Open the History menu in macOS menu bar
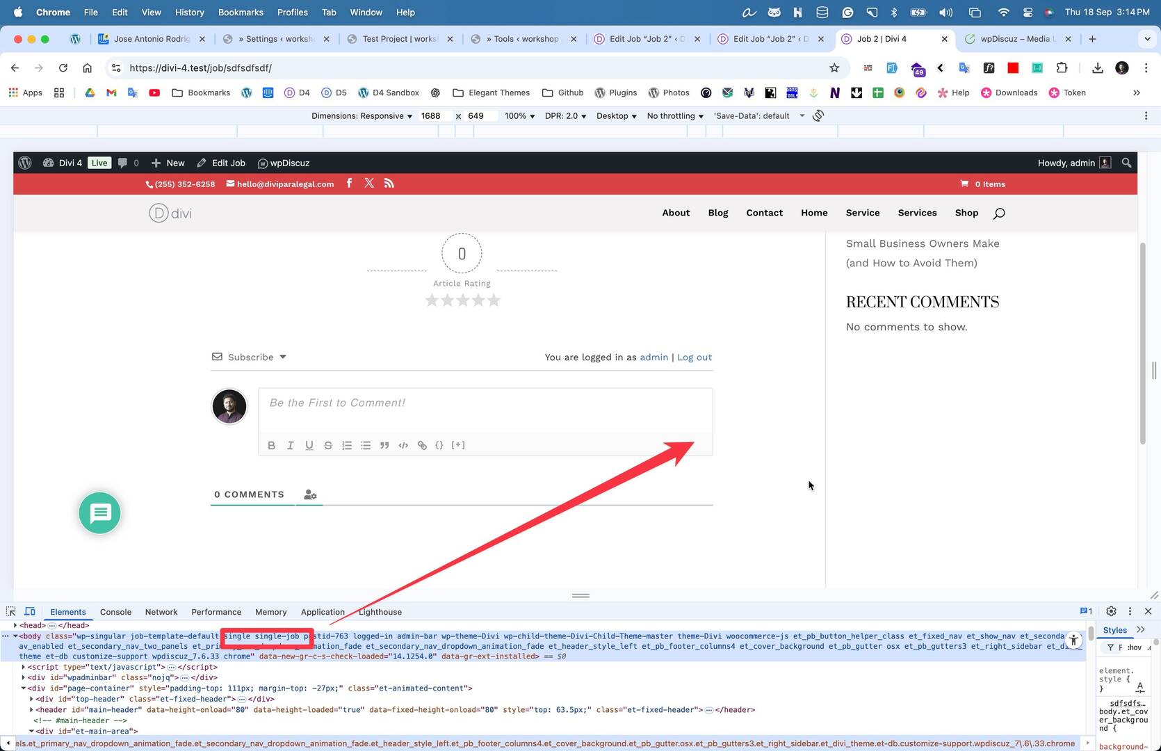 (x=189, y=12)
